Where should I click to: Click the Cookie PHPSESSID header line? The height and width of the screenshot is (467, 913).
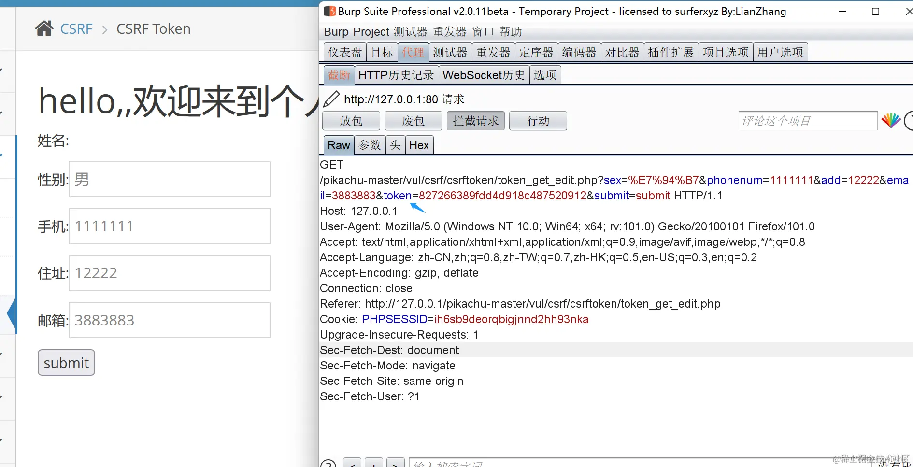[x=454, y=319]
